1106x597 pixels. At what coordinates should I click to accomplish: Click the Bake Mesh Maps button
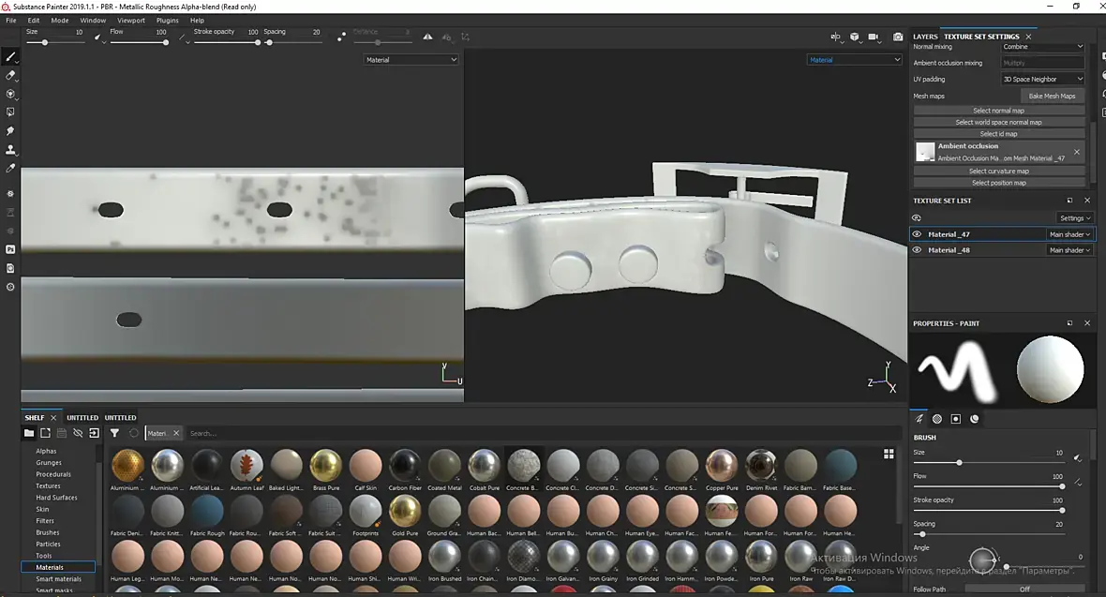point(1053,96)
